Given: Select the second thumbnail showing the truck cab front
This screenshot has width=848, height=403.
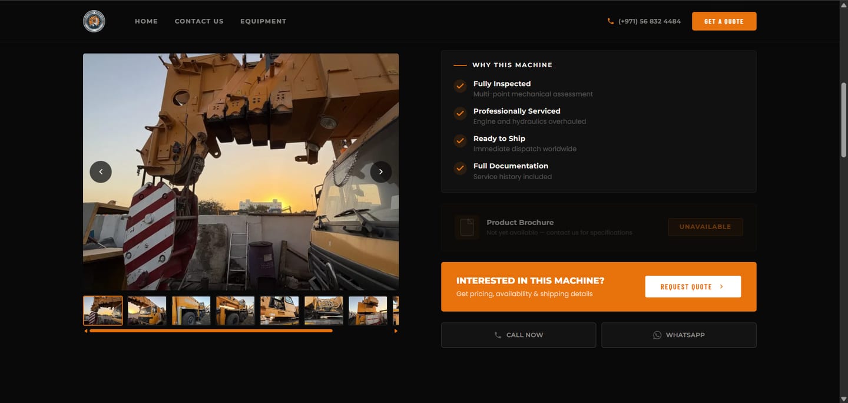Looking at the screenshot, I should tap(147, 310).
